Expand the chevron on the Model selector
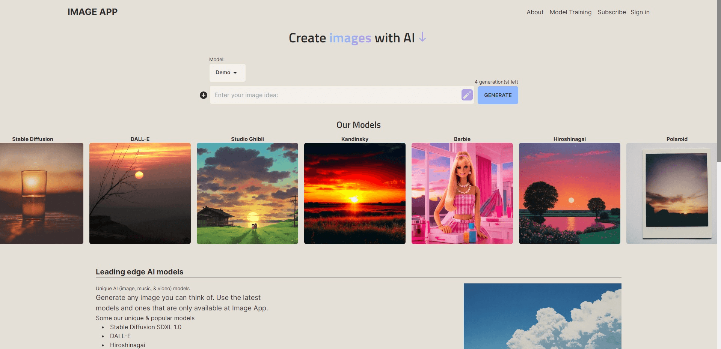The height and width of the screenshot is (349, 721). pyautogui.click(x=235, y=72)
